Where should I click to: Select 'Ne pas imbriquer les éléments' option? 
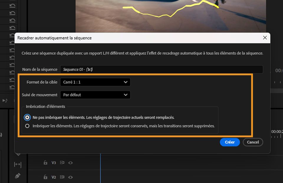tap(27, 117)
